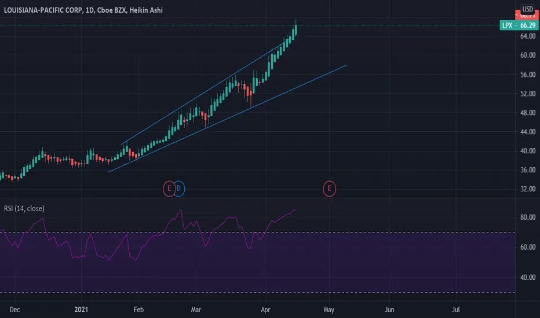Click the 36.00 price axis label
Viewport: 540px width, 318px height.
point(528,170)
